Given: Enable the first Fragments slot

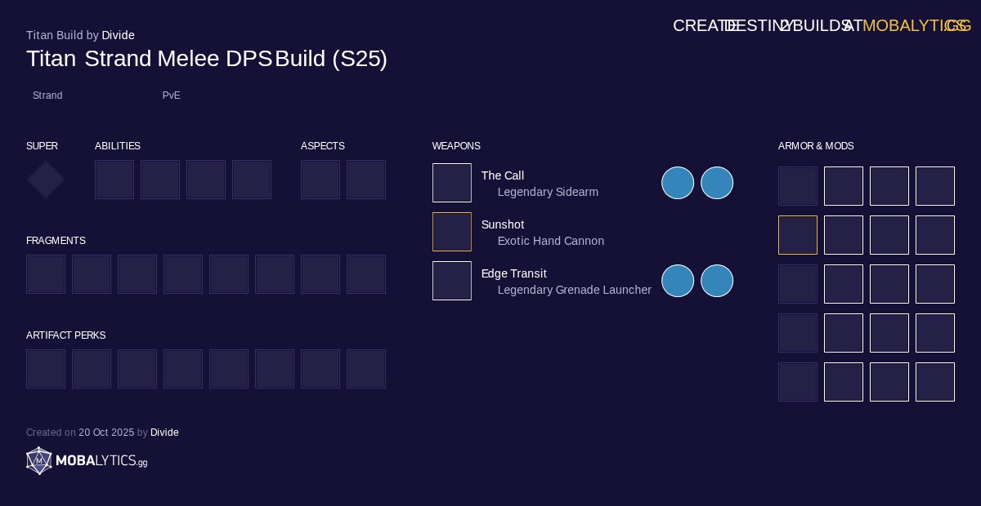Looking at the screenshot, I should tap(46, 274).
